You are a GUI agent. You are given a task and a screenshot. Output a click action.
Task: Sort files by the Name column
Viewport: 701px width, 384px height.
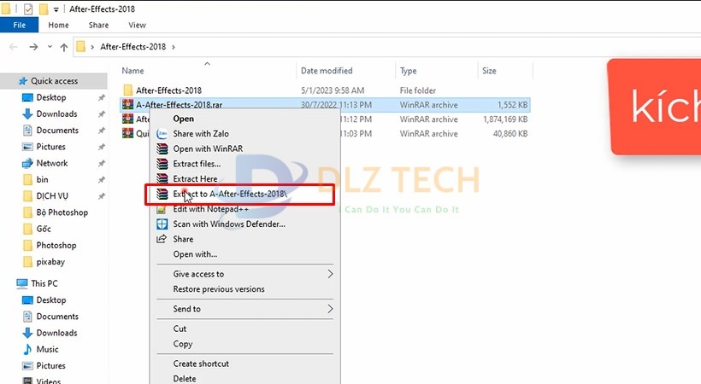point(133,71)
